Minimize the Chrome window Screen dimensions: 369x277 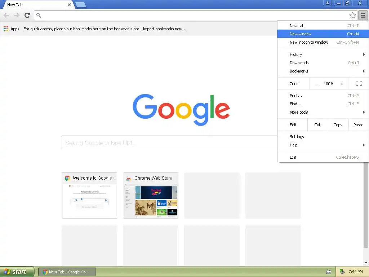(x=339, y=3)
